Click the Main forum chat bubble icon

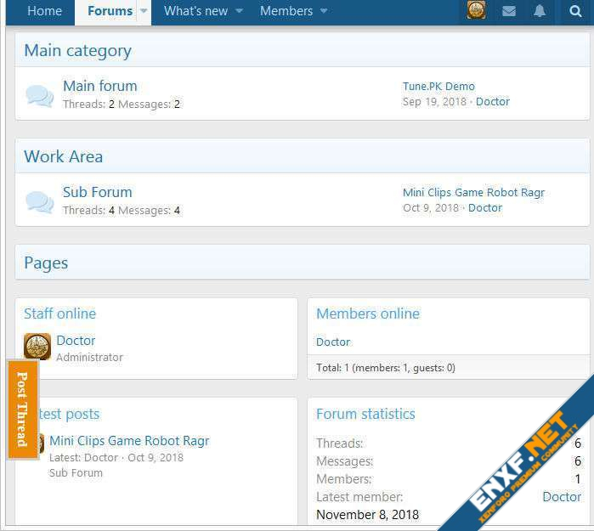point(39,95)
